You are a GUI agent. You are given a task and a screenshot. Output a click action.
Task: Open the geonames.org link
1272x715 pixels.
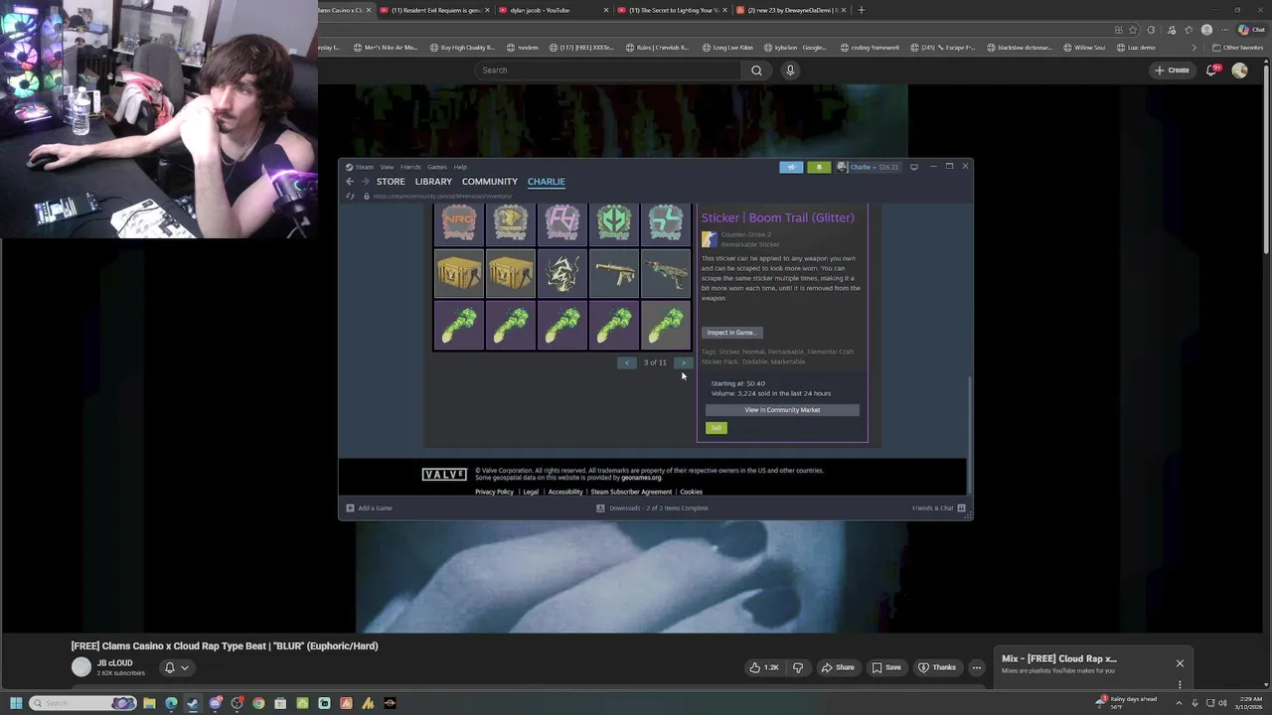[x=641, y=478]
